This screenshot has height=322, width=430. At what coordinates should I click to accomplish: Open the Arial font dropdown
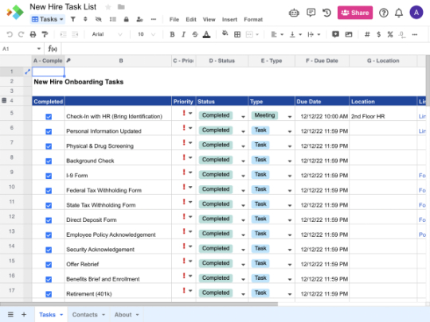coord(107,34)
